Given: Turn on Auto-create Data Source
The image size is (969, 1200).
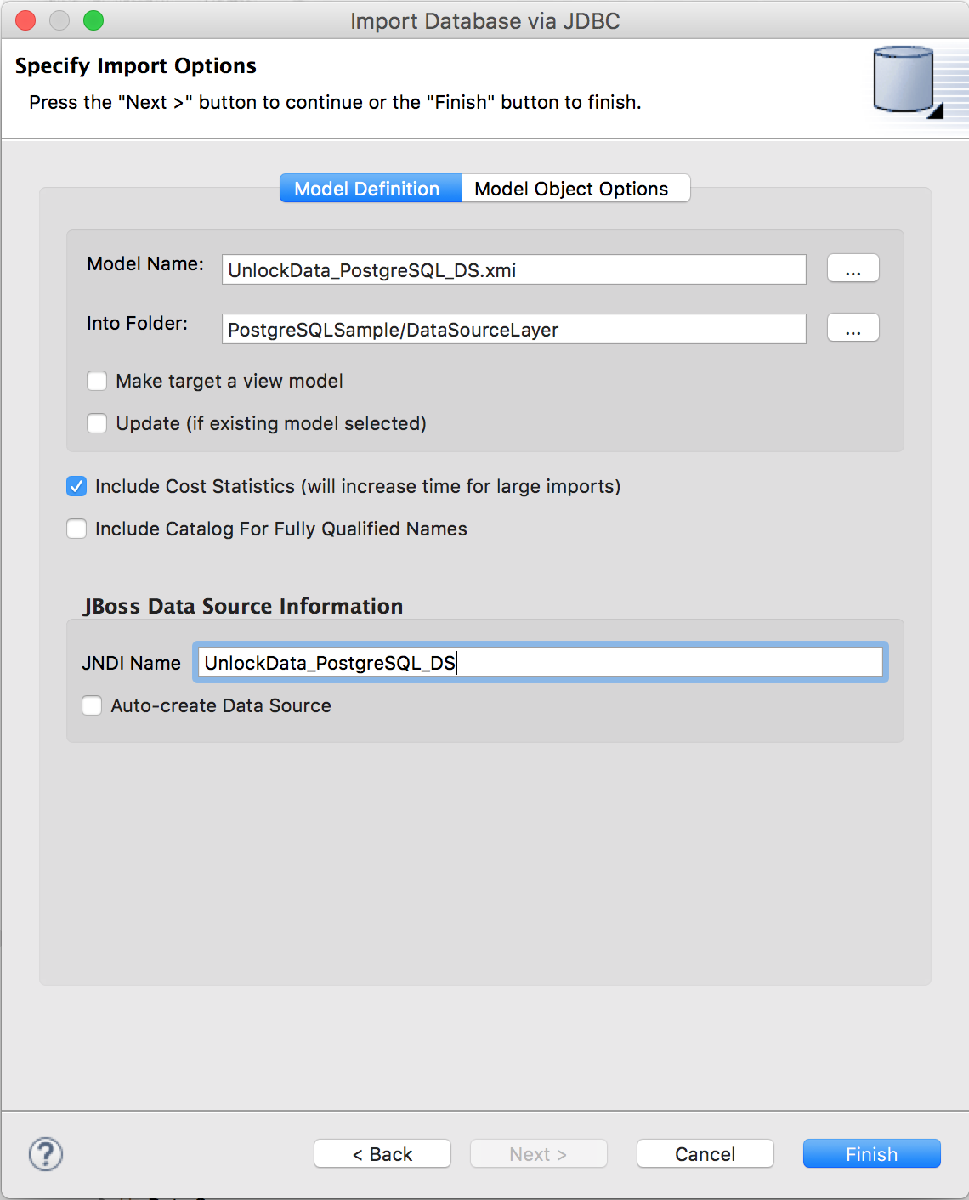Looking at the screenshot, I should [x=92, y=705].
